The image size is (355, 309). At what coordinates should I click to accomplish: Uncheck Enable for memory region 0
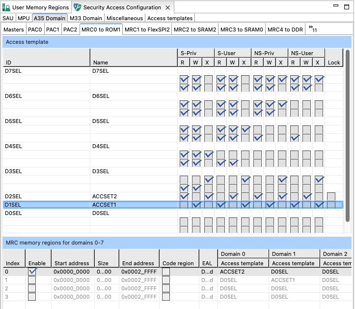pos(32,272)
